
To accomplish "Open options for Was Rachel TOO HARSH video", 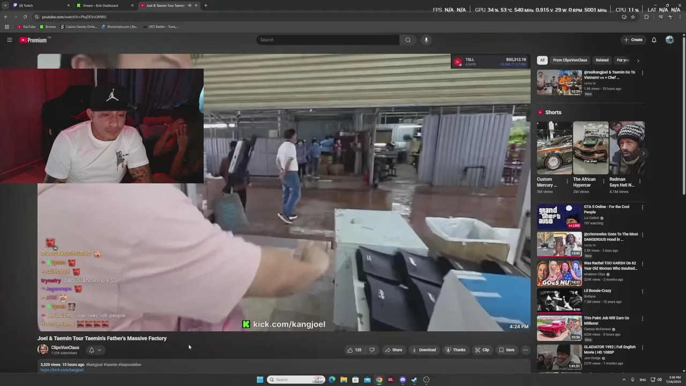I will (x=643, y=264).
